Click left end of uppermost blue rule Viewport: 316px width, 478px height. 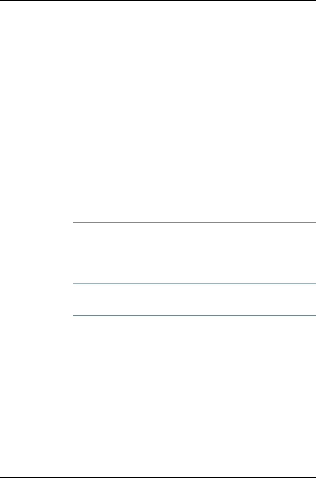point(74,222)
